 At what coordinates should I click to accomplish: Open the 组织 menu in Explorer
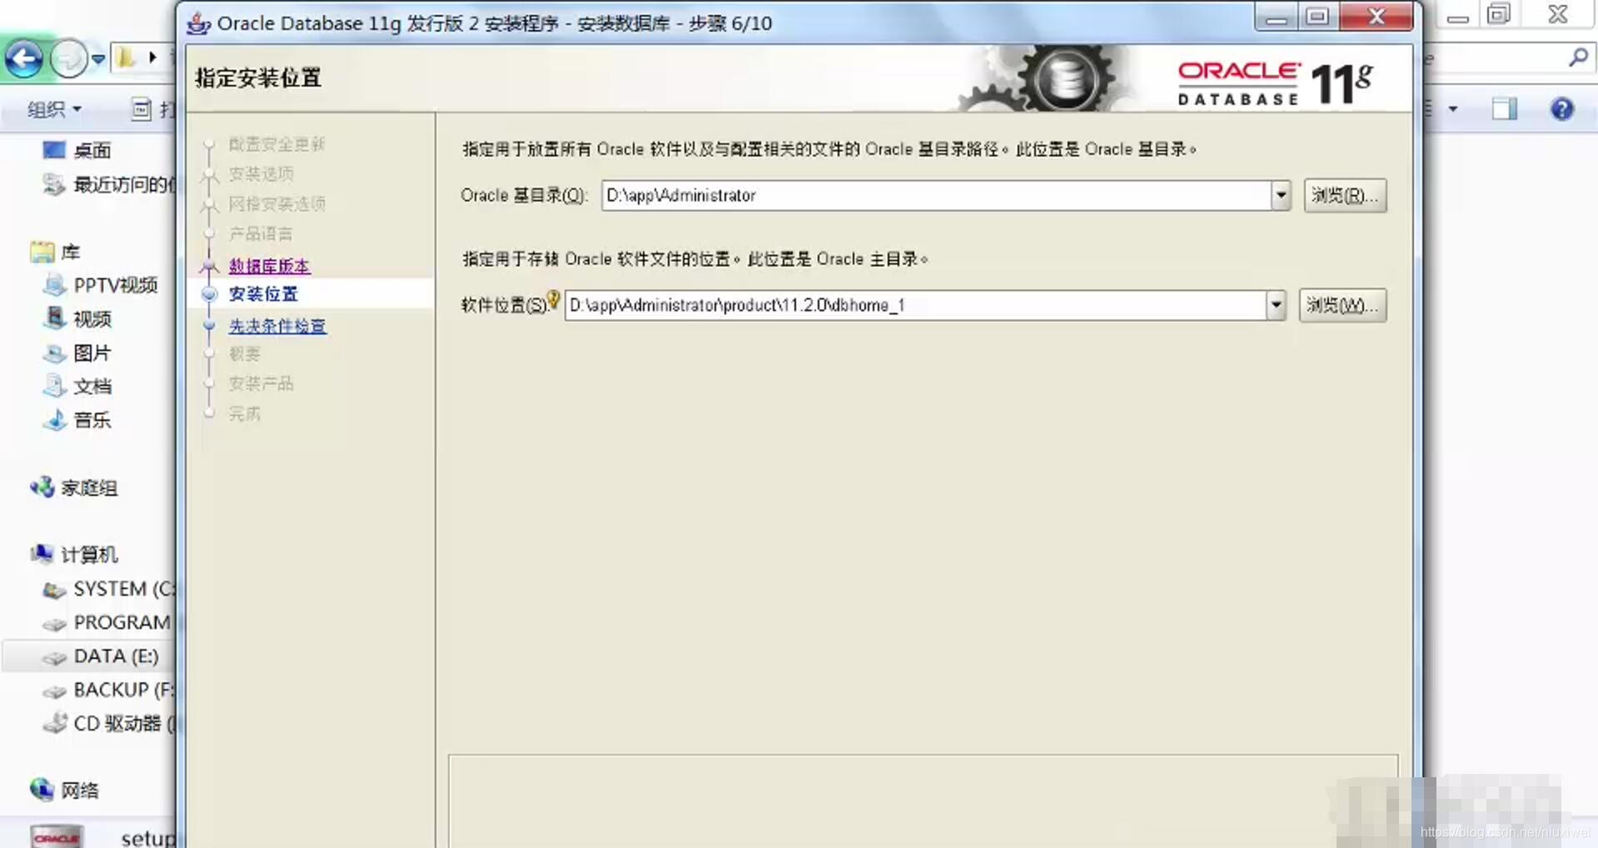(x=54, y=109)
